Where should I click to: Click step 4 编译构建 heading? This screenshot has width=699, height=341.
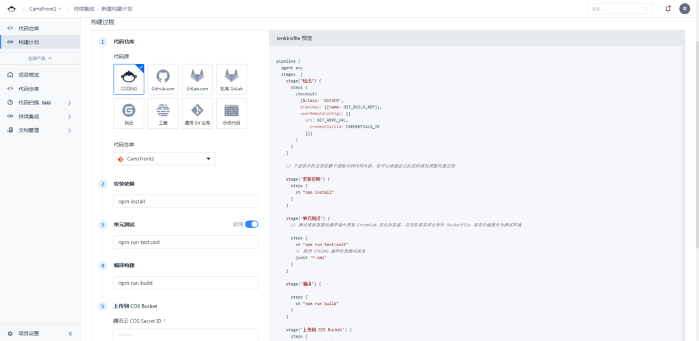(124, 265)
